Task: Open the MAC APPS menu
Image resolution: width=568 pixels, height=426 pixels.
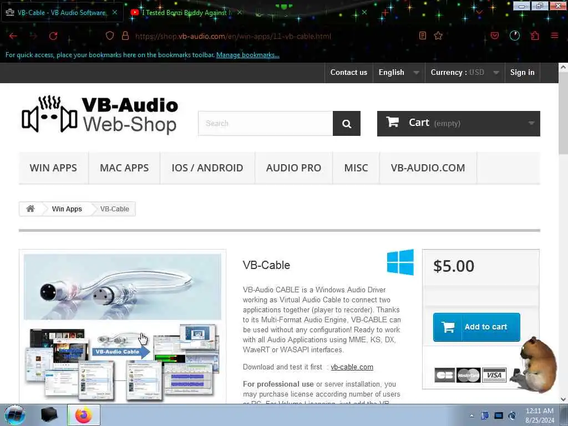Action: point(124,168)
